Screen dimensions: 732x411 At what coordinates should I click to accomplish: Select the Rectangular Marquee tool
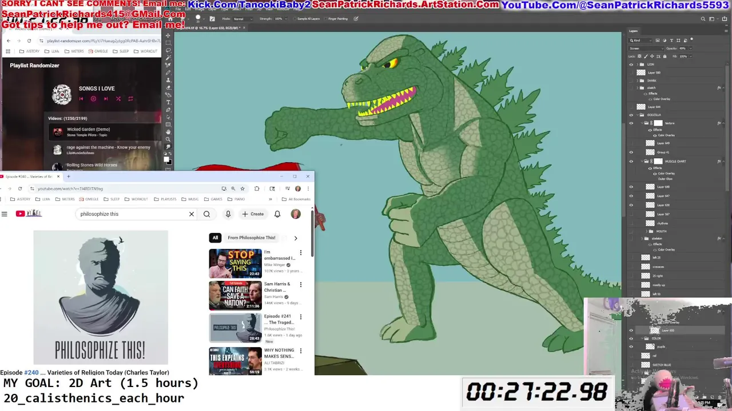pos(168,43)
